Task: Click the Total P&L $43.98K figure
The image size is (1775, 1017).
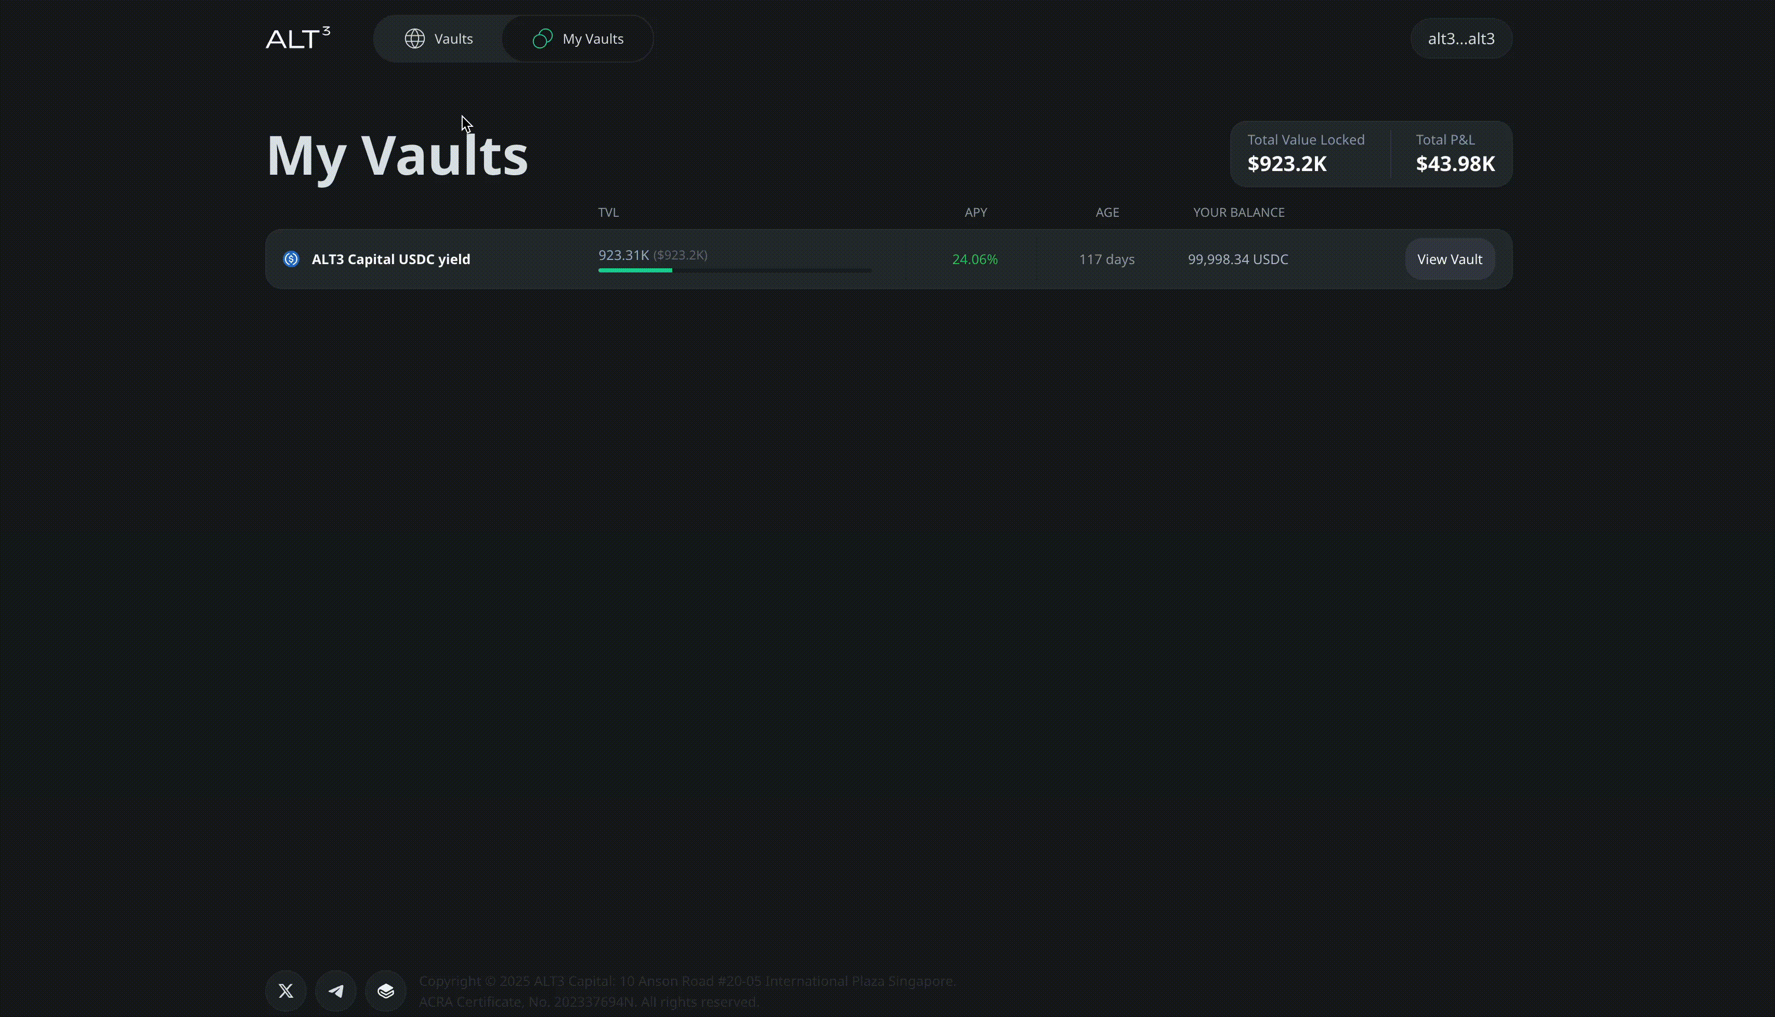Action: [x=1455, y=164]
